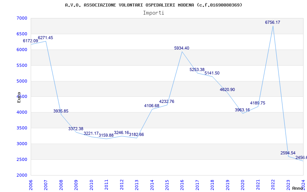
Task: Select the 4232.76 data label
Action: pos(167,101)
